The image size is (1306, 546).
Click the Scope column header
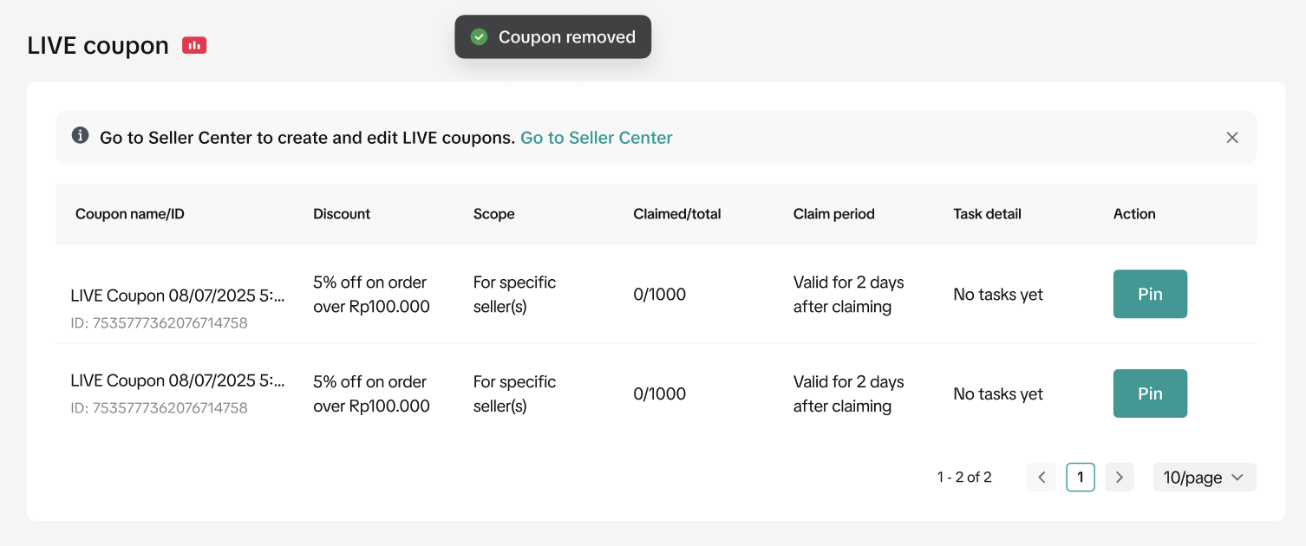click(493, 214)
